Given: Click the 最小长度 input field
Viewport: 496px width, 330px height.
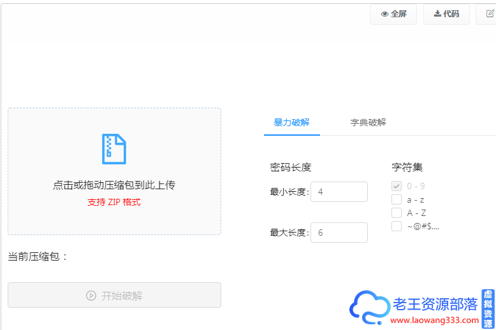Looking at the screenshot, I should pyautogui.click(x=339, y=192).
